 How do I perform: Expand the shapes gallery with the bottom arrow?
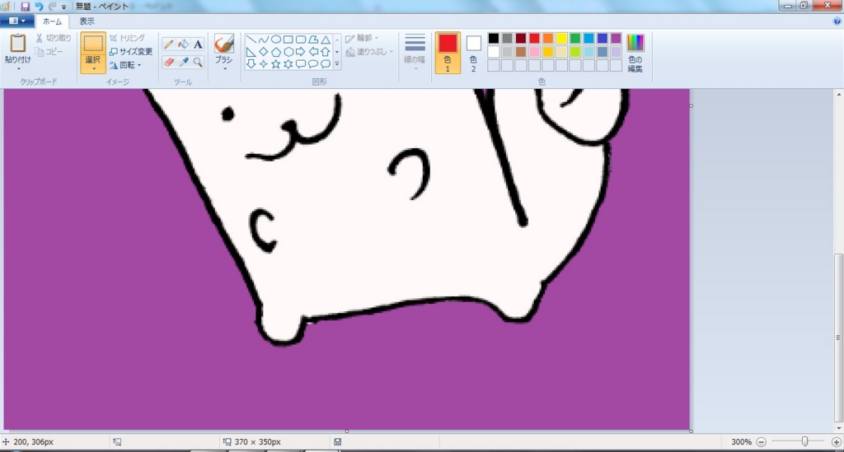[337, 64]
